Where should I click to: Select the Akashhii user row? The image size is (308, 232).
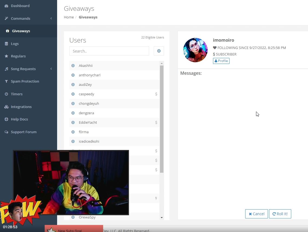(114, 66)
